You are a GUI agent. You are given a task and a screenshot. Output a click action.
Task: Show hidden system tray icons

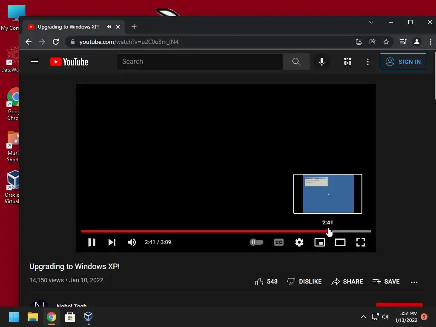point(364,317)
